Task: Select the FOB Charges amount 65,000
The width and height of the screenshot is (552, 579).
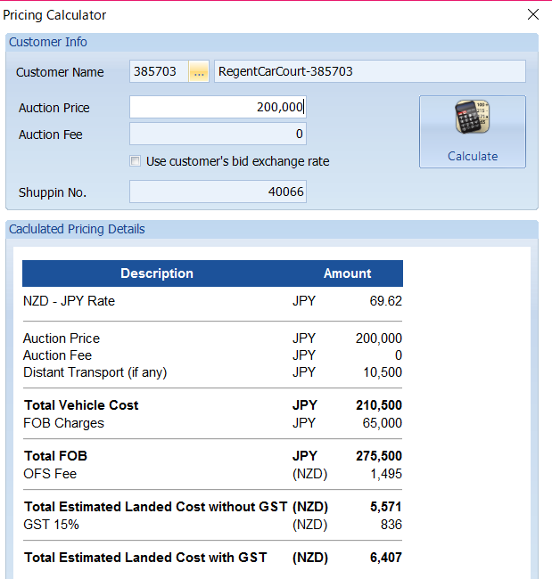Action: pos(382,423)
